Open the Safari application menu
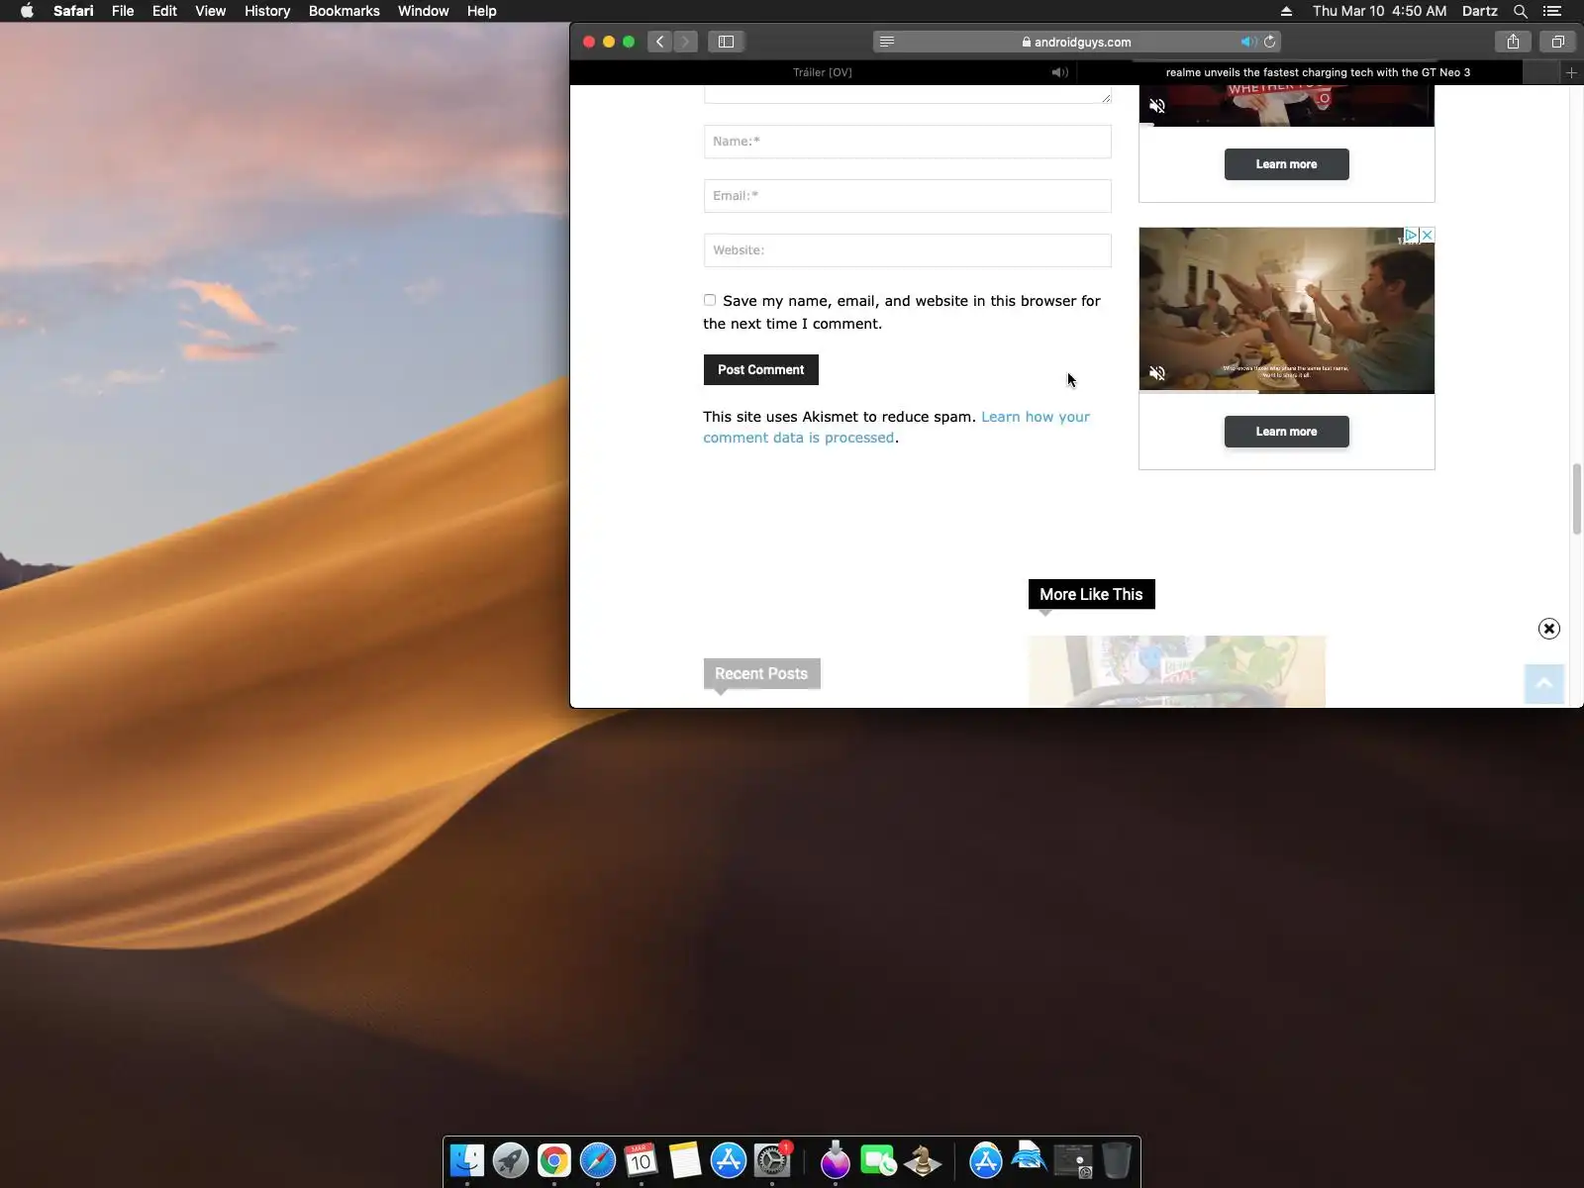The width and height of the screenshot is (1584, 1188). (73, 11)
